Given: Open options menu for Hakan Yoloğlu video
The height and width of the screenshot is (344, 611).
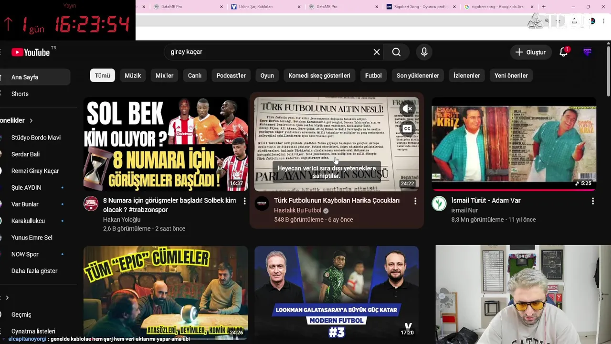Looking at the screenshot, I should tap(244, 201).
